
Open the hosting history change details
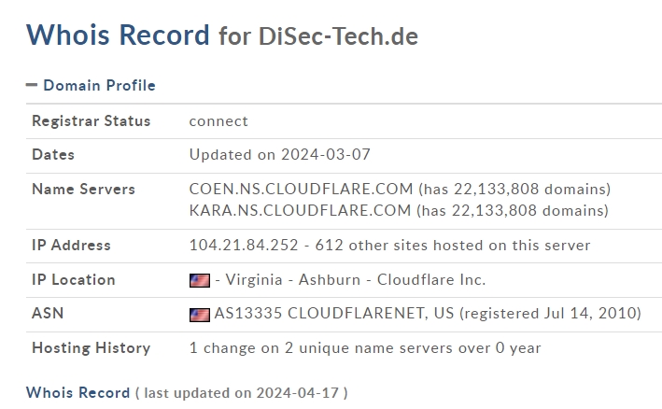coord(365,348)
